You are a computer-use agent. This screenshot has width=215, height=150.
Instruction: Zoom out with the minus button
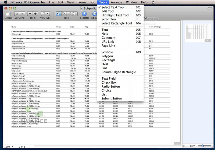click(30, 13)
